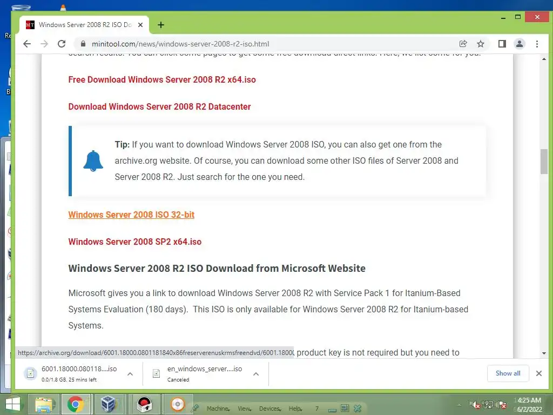
Task: Open the Chrome profile avatar
Action: [x=520, y=44]
